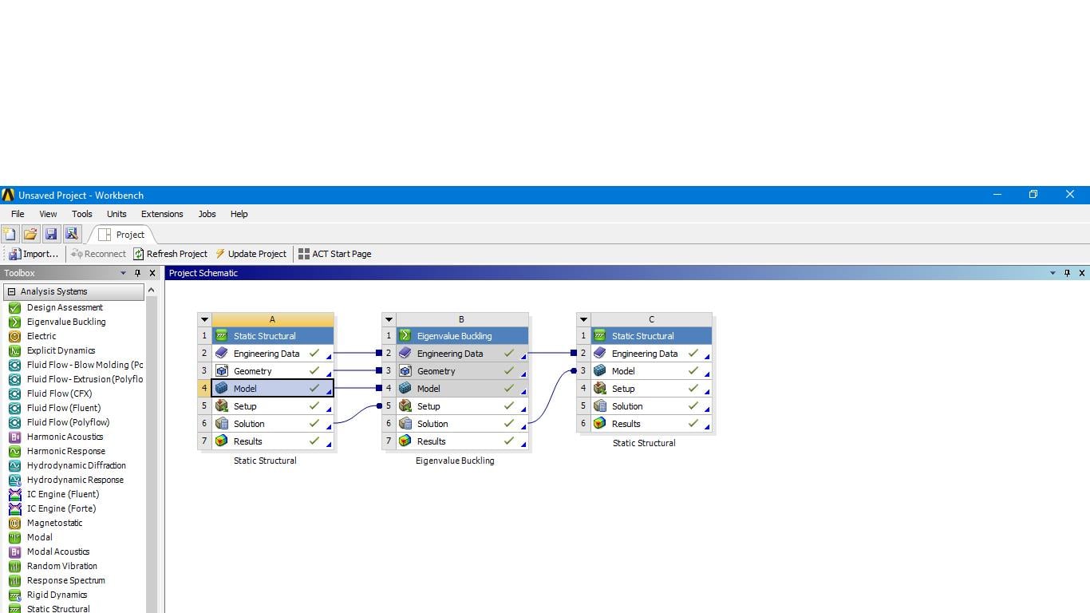Select the Solution cell in system C
The width and height of the screenshot is (1090, 613).
pyautogui.click(x=651, y=406)
